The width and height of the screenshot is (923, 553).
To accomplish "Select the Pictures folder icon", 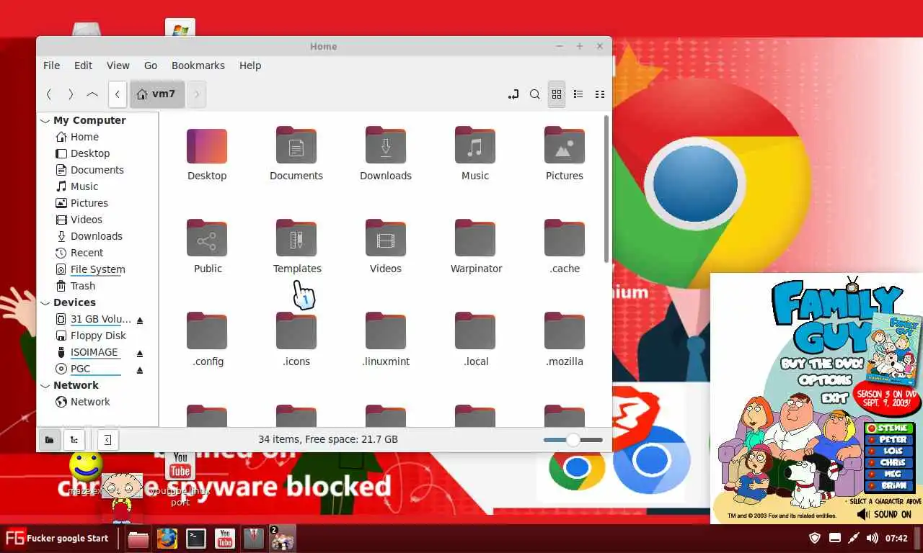I will 565,146.
